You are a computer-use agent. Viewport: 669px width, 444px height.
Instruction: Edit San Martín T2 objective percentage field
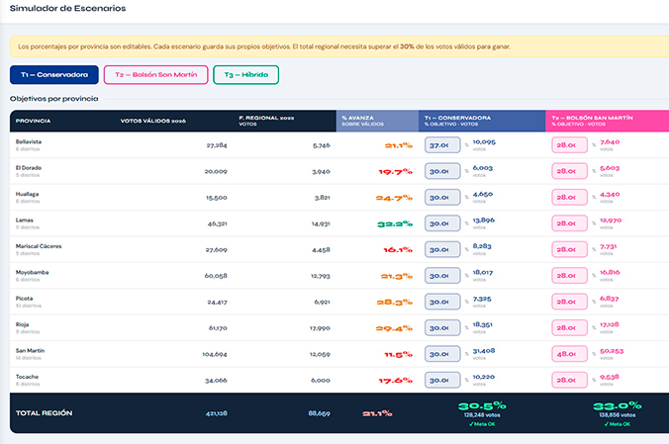pos(569,354)
